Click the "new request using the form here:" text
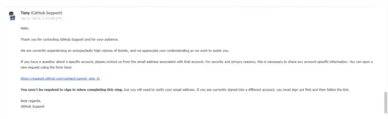Screen dimensions: 388x119 [46, 67]
